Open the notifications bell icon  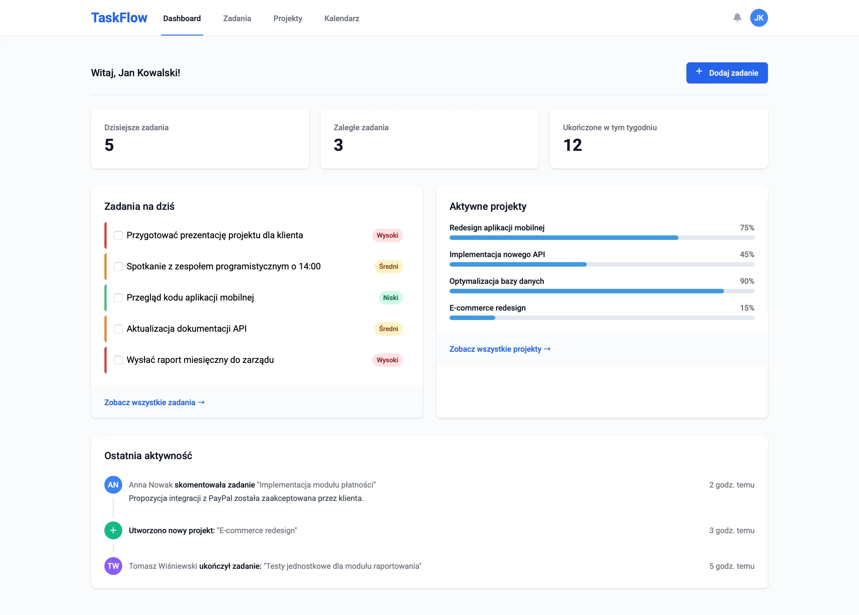tap(737, 18)
